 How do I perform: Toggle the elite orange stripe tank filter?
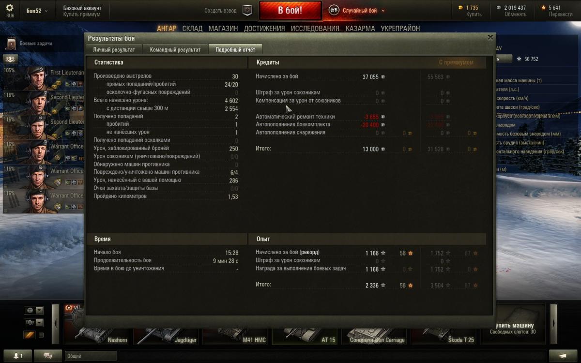coord(29,335)
